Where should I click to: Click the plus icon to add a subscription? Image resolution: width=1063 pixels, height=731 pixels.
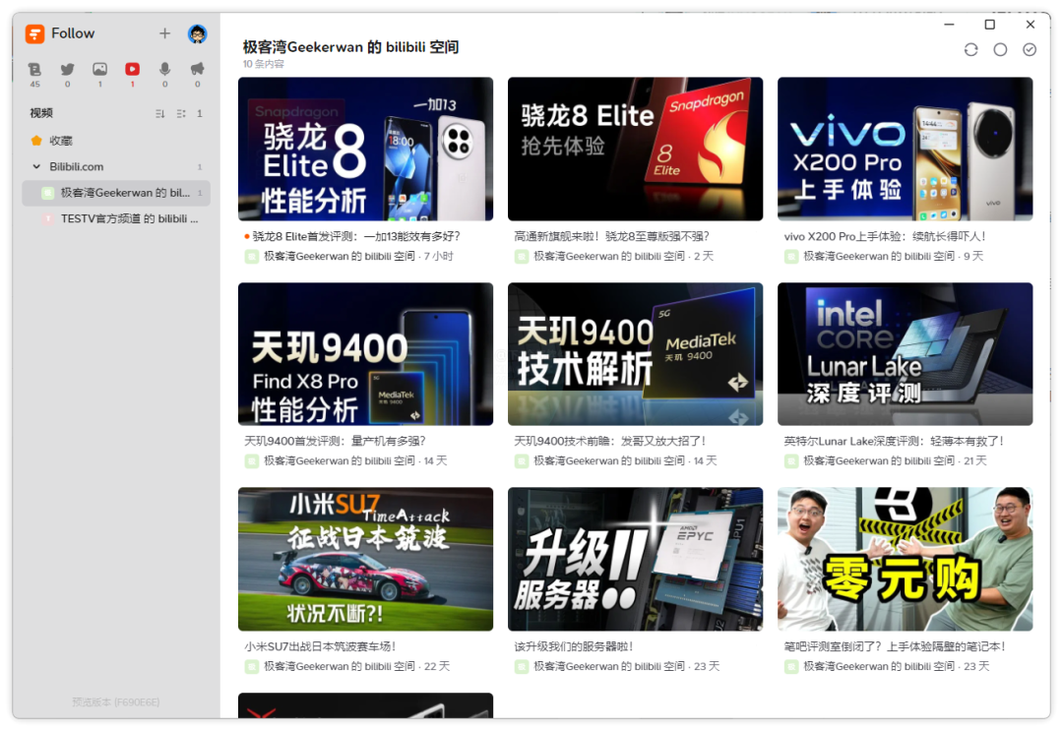click(x=164, y=33)
